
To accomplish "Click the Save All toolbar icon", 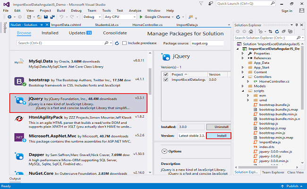I will (52, 17).
